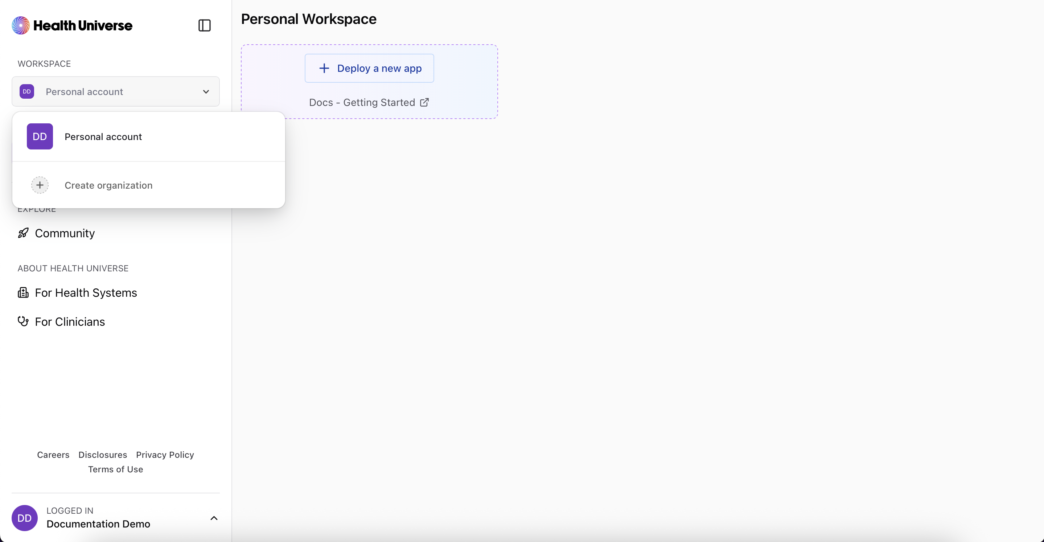This screenshot has width=1044, height=542.
Task: Click the small DD badge in workspace selector
Action: click(27, 92)
